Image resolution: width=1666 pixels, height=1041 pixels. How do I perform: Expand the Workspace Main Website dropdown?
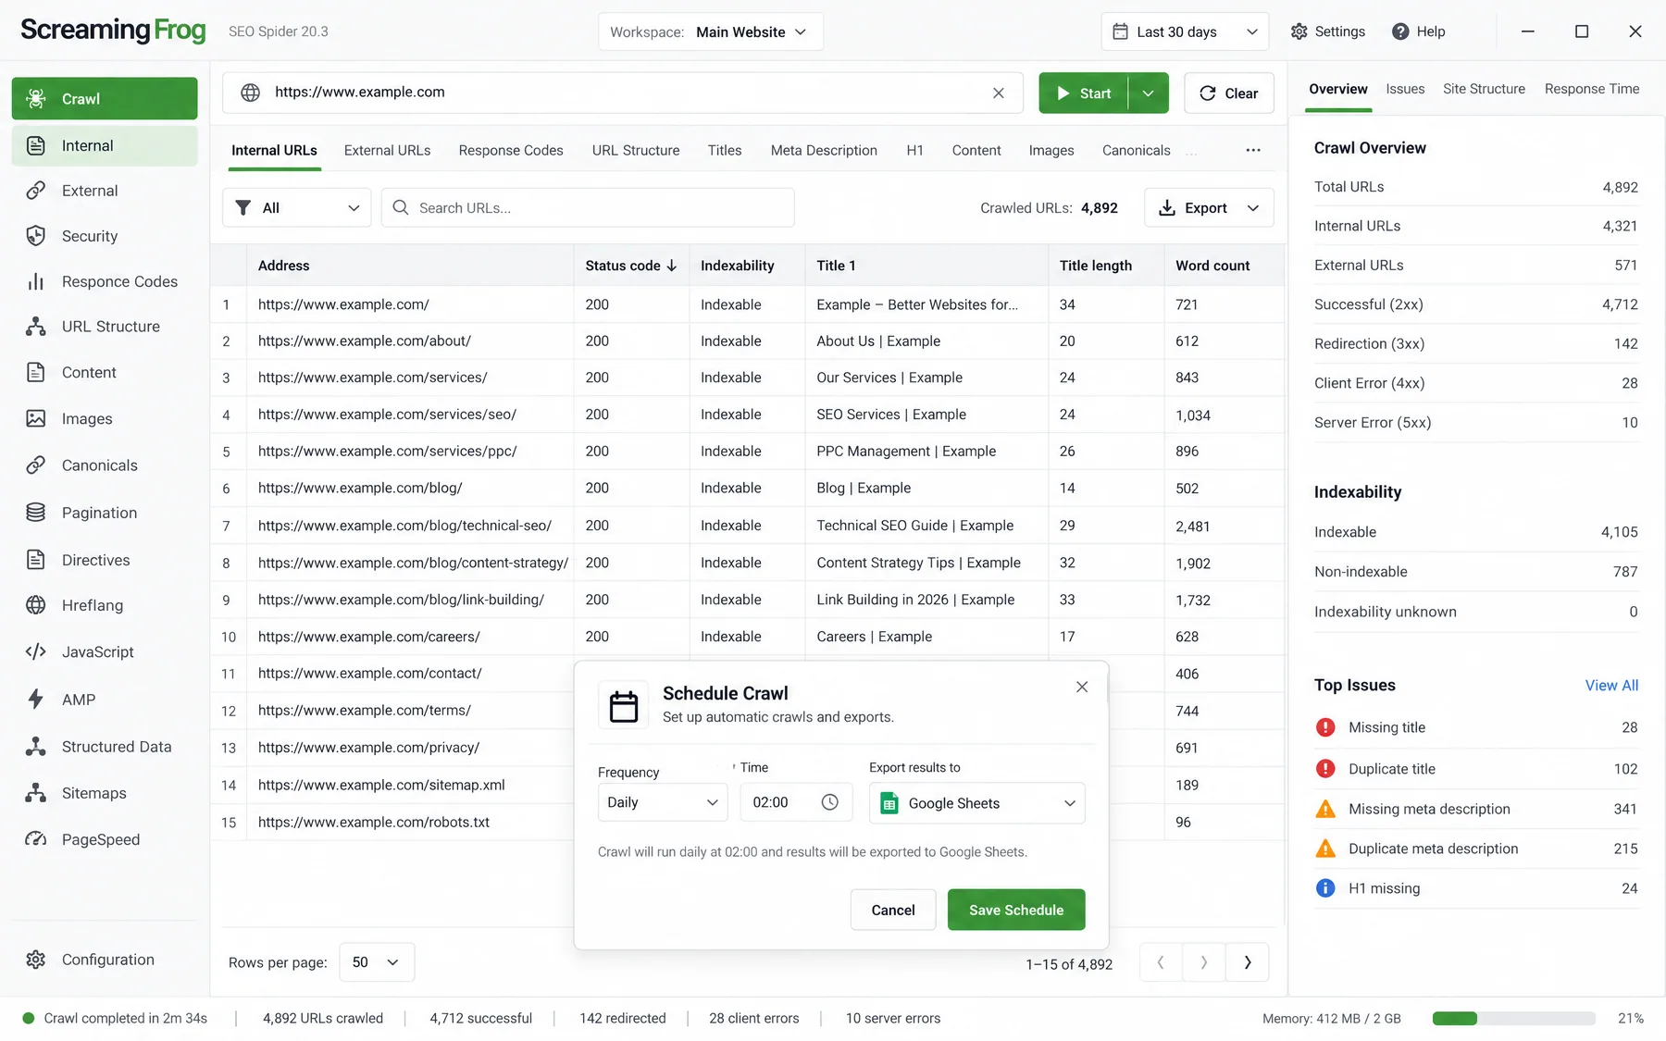point(710,31)
